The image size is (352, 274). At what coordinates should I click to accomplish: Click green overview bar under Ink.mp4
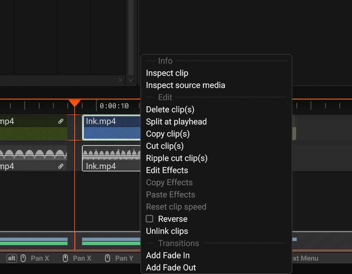click(111, 243)
